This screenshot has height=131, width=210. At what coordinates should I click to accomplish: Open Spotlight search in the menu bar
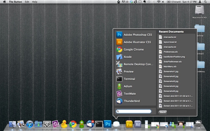coord(205,2)
